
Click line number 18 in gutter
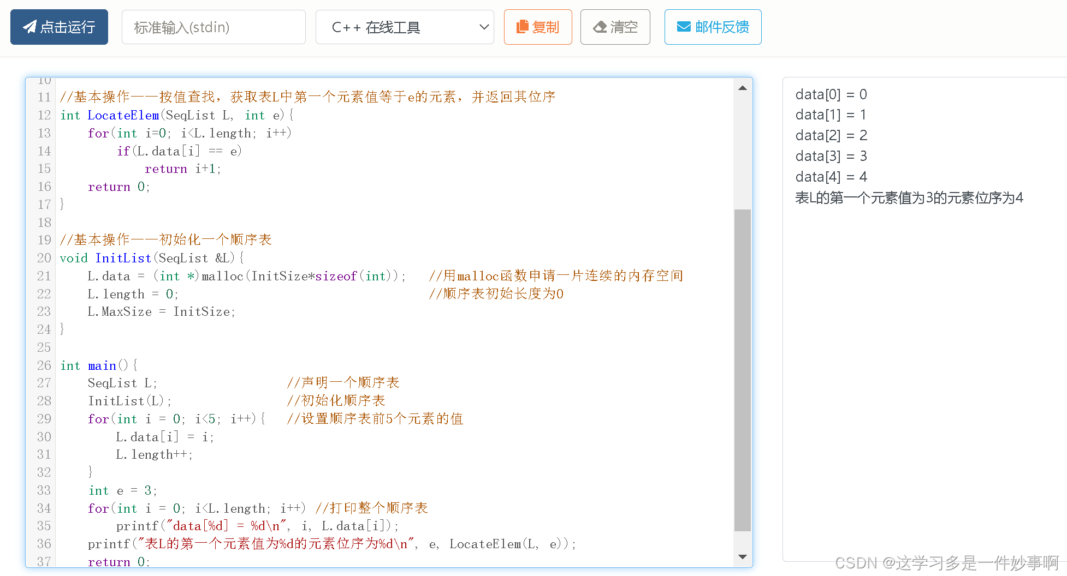click(44, 223)
